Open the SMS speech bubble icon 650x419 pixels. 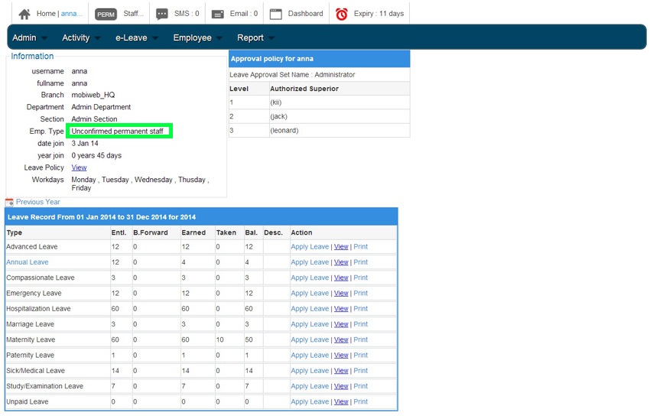coord(161,14)
